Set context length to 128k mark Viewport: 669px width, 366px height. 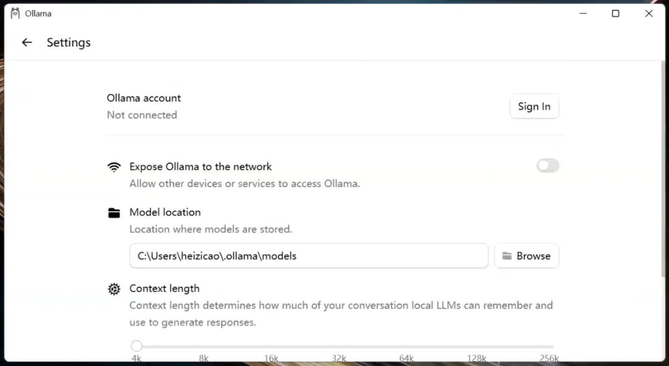tap(476, 347)
